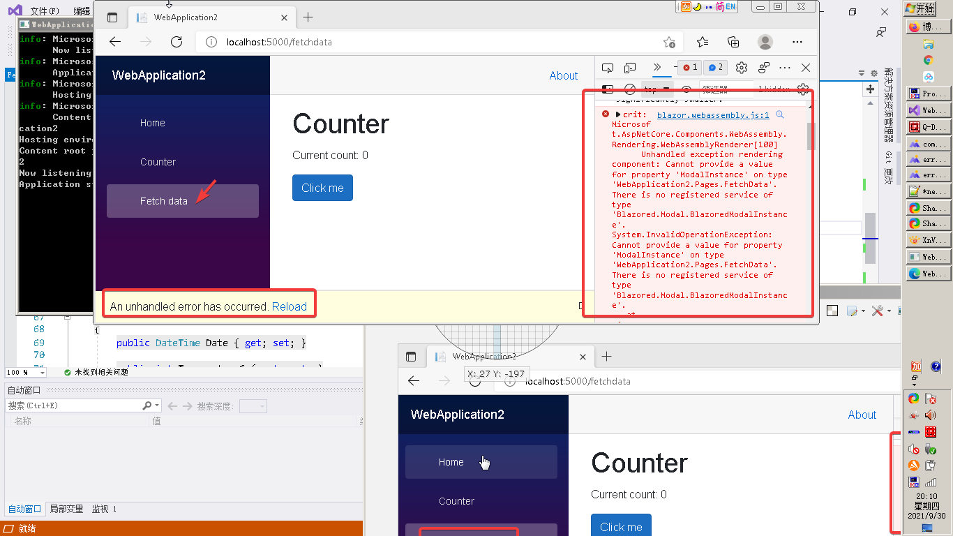Switch to the 局部变量 tab
The image size is (953, 536).
click(x=66, y=509)
